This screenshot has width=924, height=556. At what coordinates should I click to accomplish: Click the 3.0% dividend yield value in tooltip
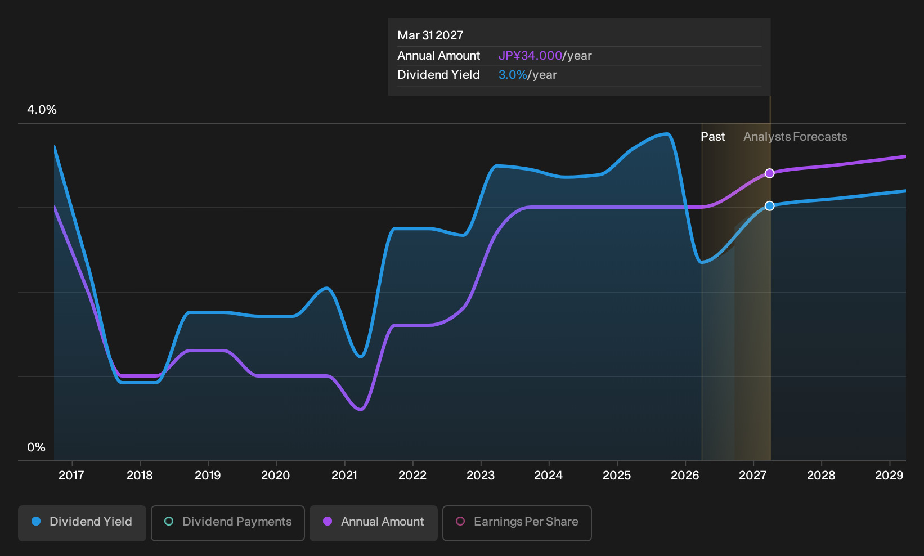point(513,75)
